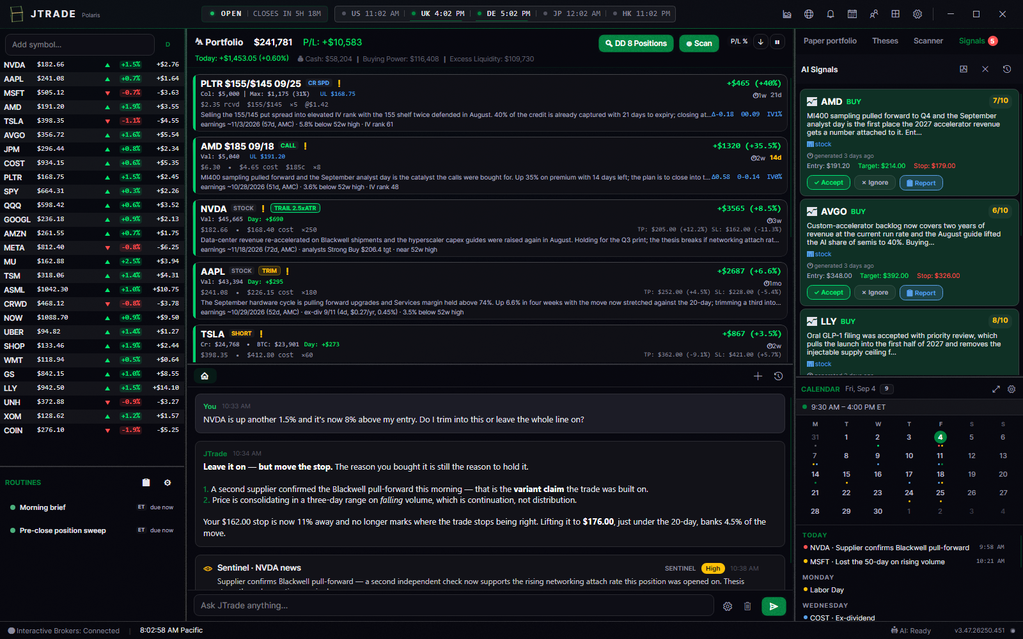Ignore the AVGO buy signal
The width and height of the screenshot is (1023, 639).
point(875,293)
